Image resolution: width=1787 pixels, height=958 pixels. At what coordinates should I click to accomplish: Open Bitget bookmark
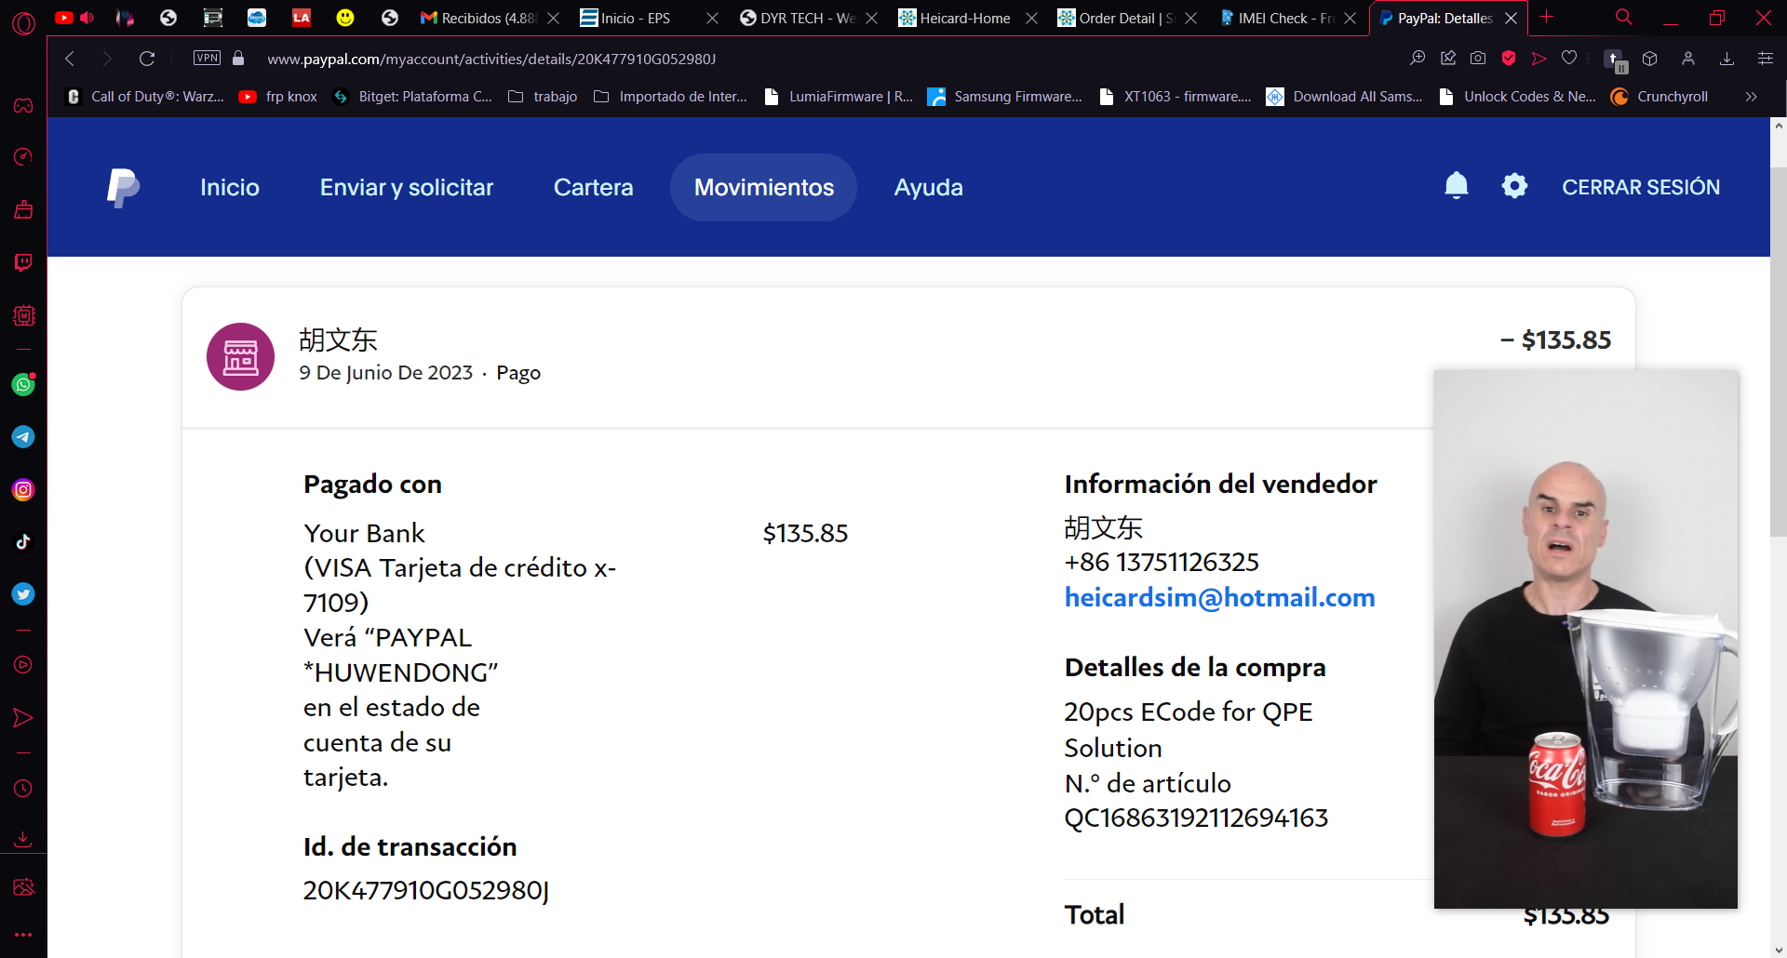[413, 97]
